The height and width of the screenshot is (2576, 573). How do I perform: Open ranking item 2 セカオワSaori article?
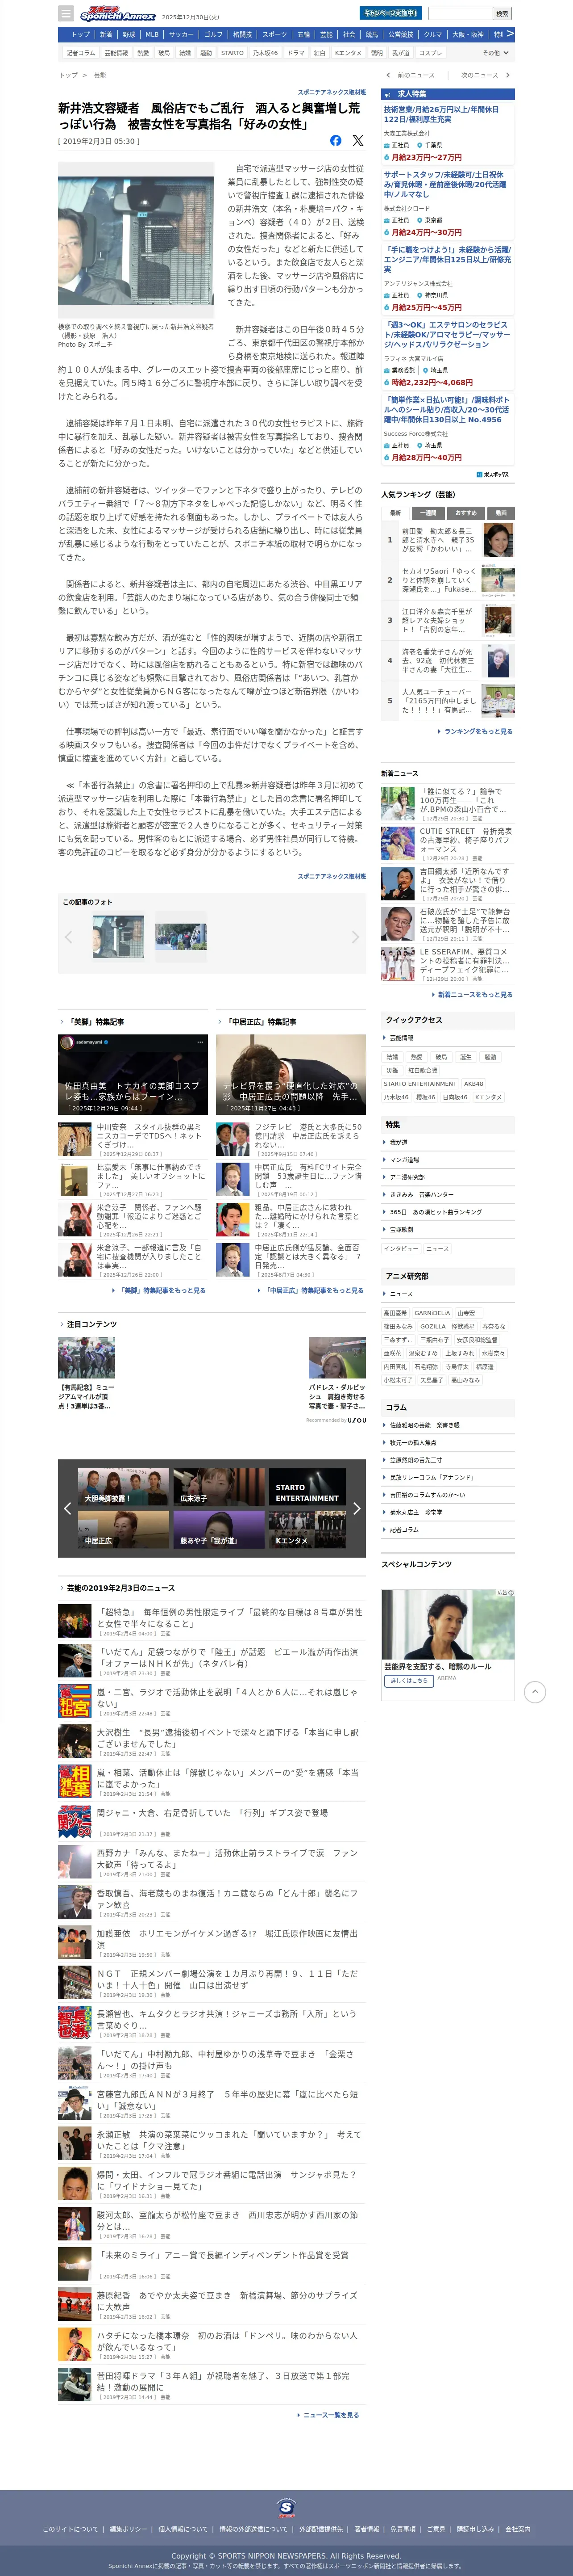pos(448,580)
